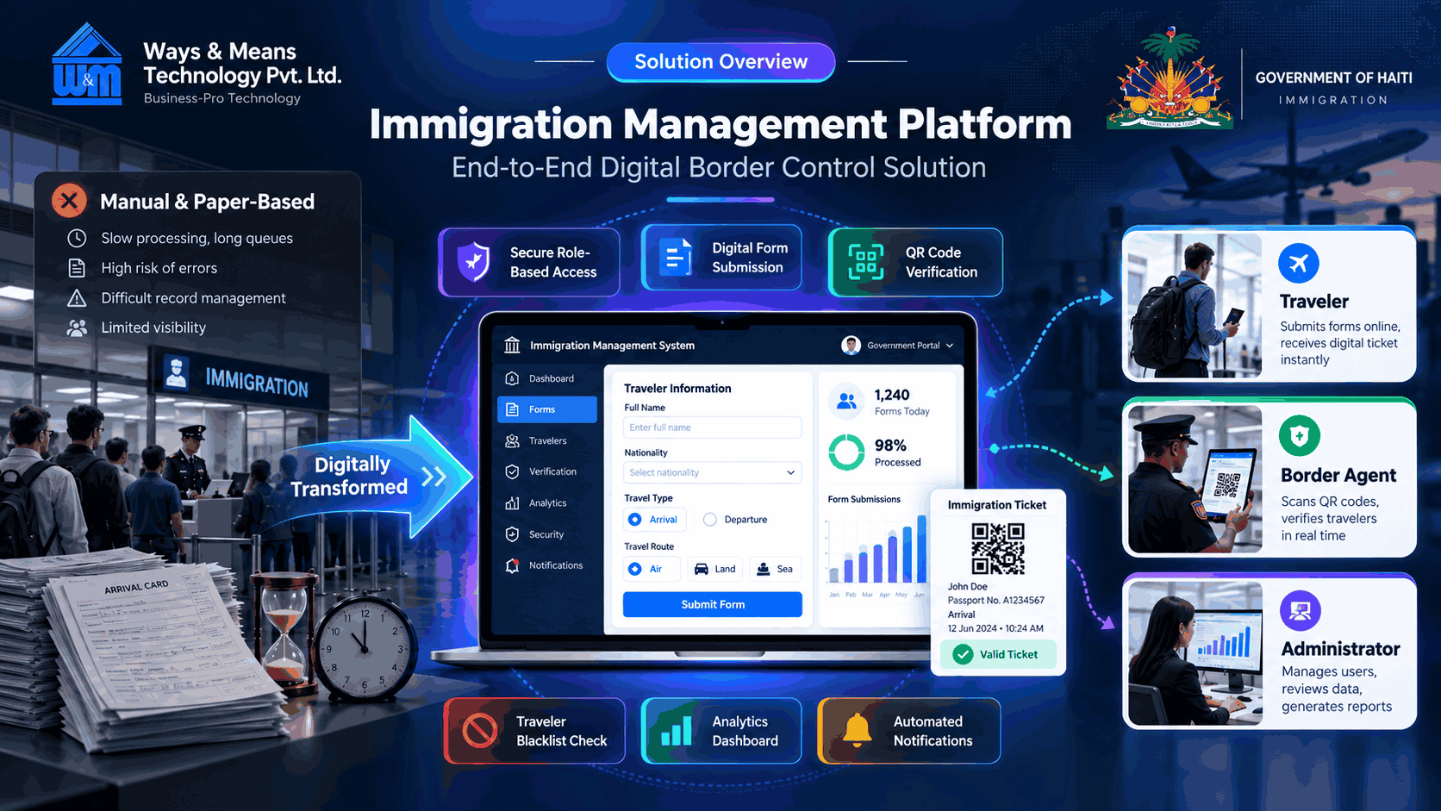Click the Ways & Means W&M logo
This screenshot has height=811, width=1441.
[87, 65]
